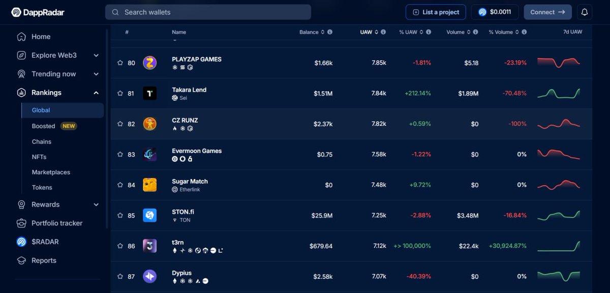
Task: Favorite CZ RUNZ with the star
Action: (x=120, y=124)
